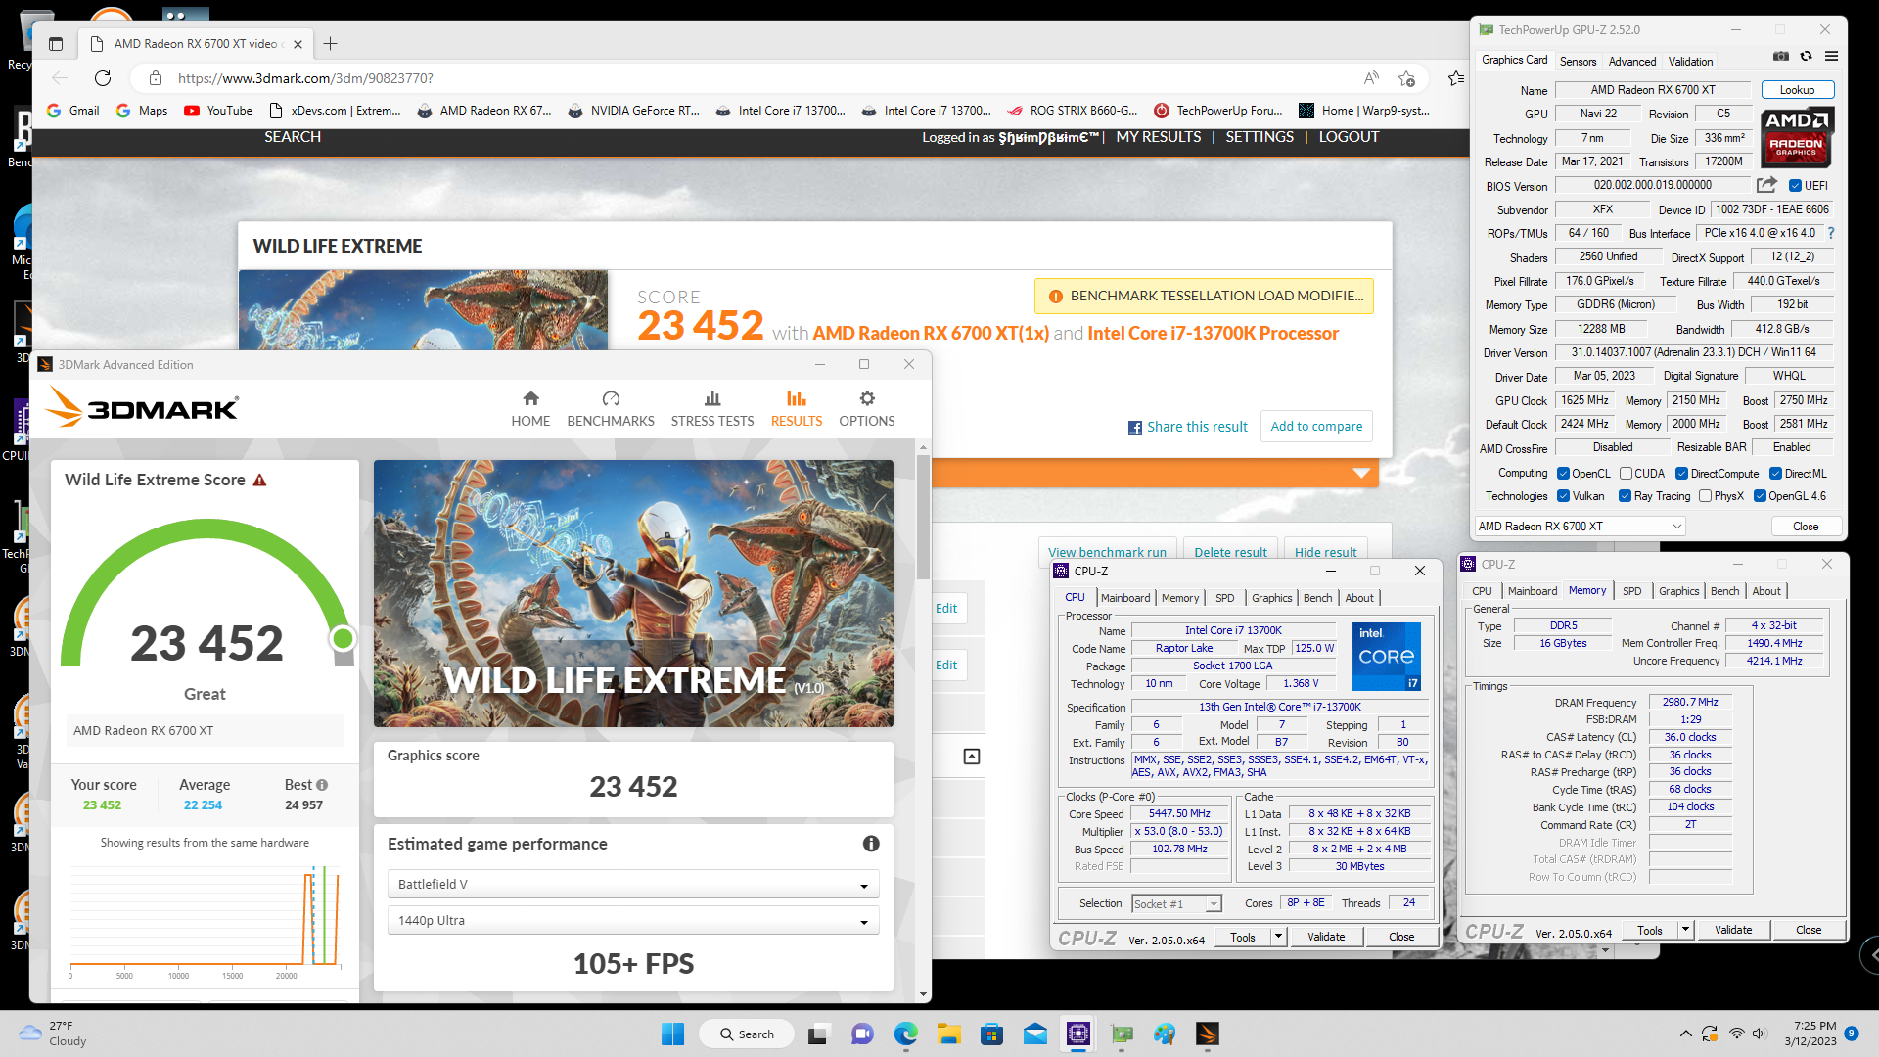Toggle UEFI checkbox in GPU-Z

1795,185
